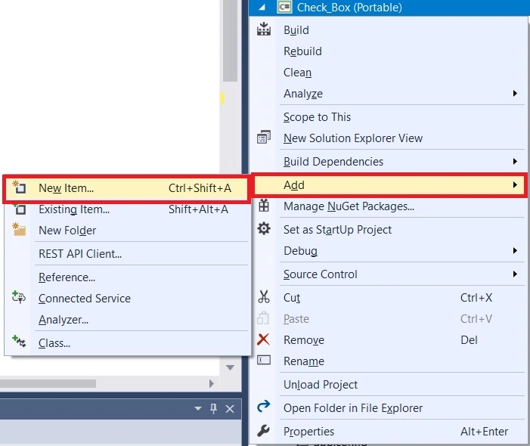
Task: Expand the Analyze submenu arrow
Action: [515, 93]
